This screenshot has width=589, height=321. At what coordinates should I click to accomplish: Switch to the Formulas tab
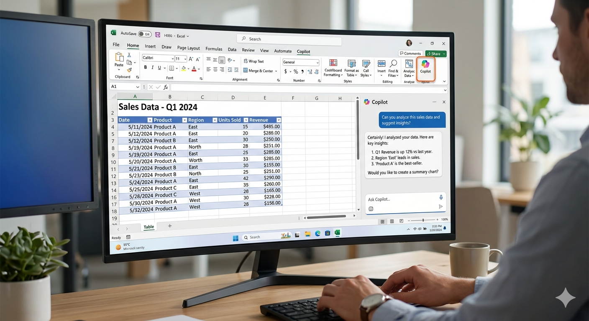[214, 49]
